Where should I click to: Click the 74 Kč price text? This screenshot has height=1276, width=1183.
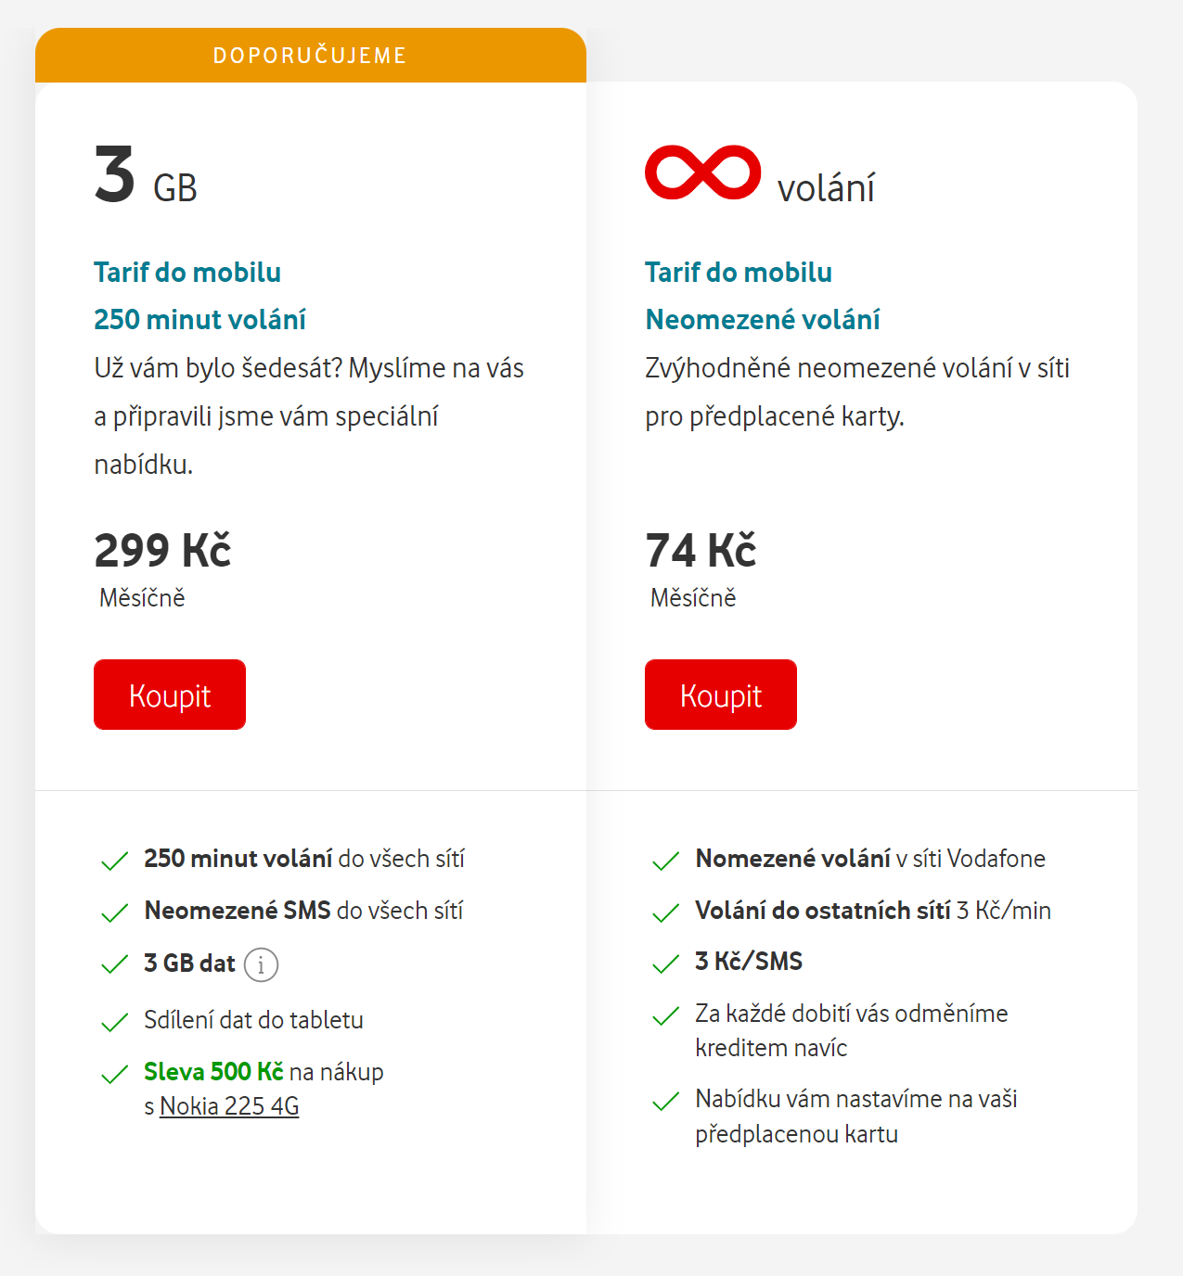pyautogui.click(x=701, y=550)
